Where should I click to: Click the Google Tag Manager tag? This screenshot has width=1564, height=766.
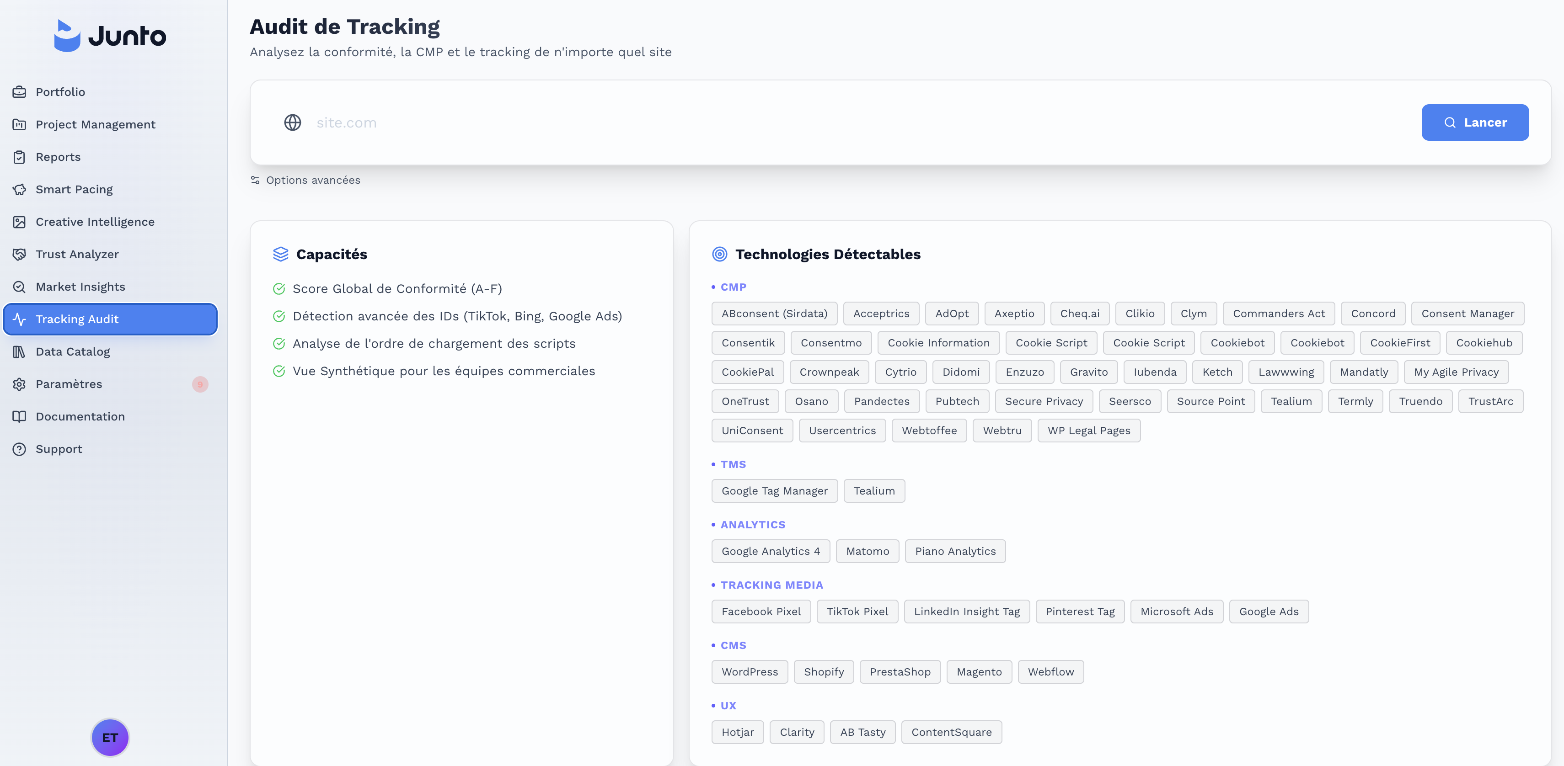pos(774,491)
